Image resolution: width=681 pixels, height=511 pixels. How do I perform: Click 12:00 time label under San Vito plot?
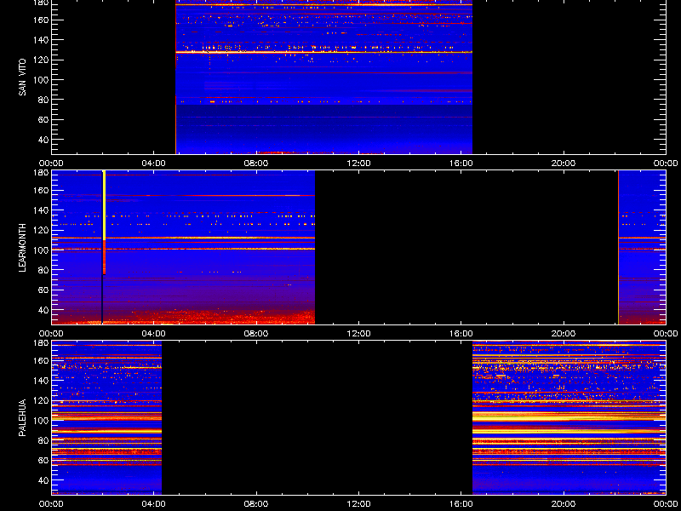click(x=358, y=164)
